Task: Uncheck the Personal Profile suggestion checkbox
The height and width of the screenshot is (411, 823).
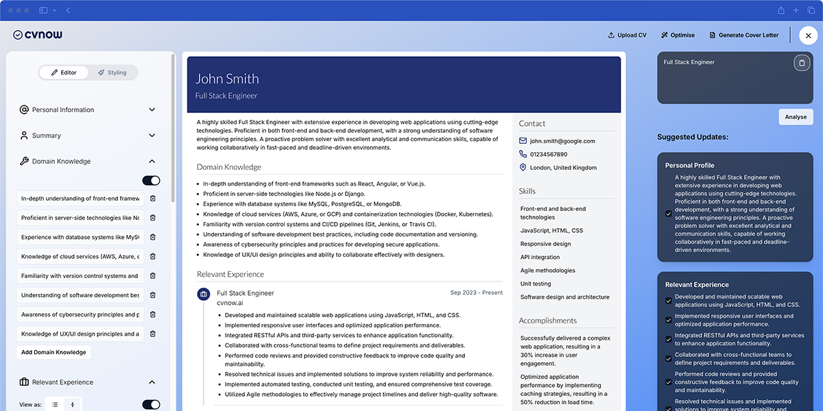Action: coord(669,213)
